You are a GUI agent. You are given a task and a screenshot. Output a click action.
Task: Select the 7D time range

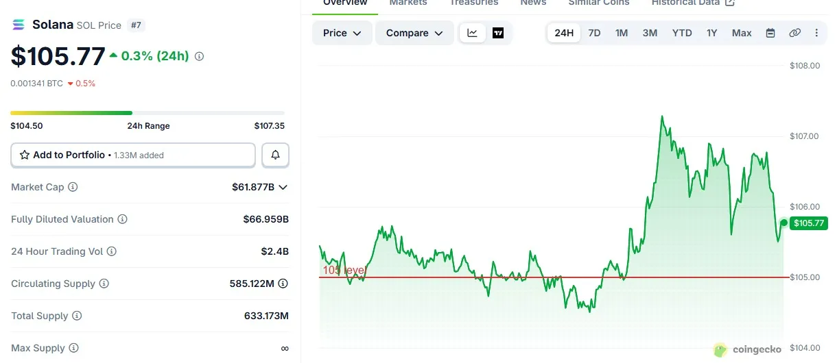tap(595, 33)
